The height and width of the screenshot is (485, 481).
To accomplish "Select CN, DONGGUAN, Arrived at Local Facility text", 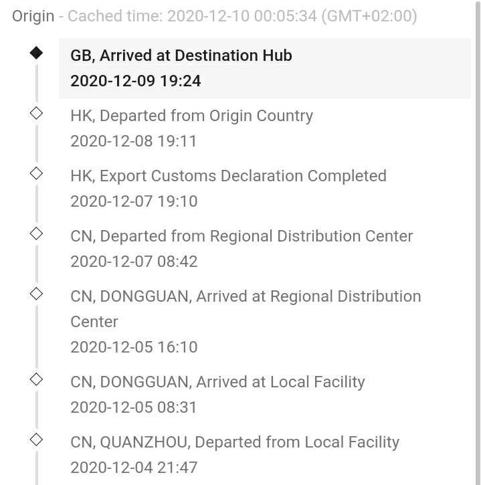I will [218, 382].
